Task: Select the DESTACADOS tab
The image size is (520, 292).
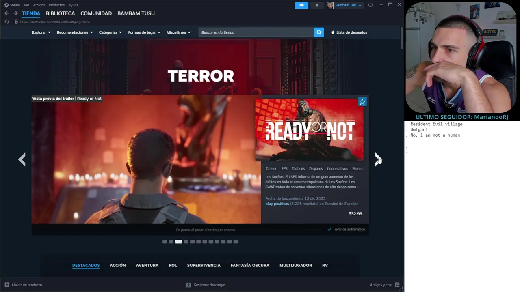Action: (x=86, y=265)
